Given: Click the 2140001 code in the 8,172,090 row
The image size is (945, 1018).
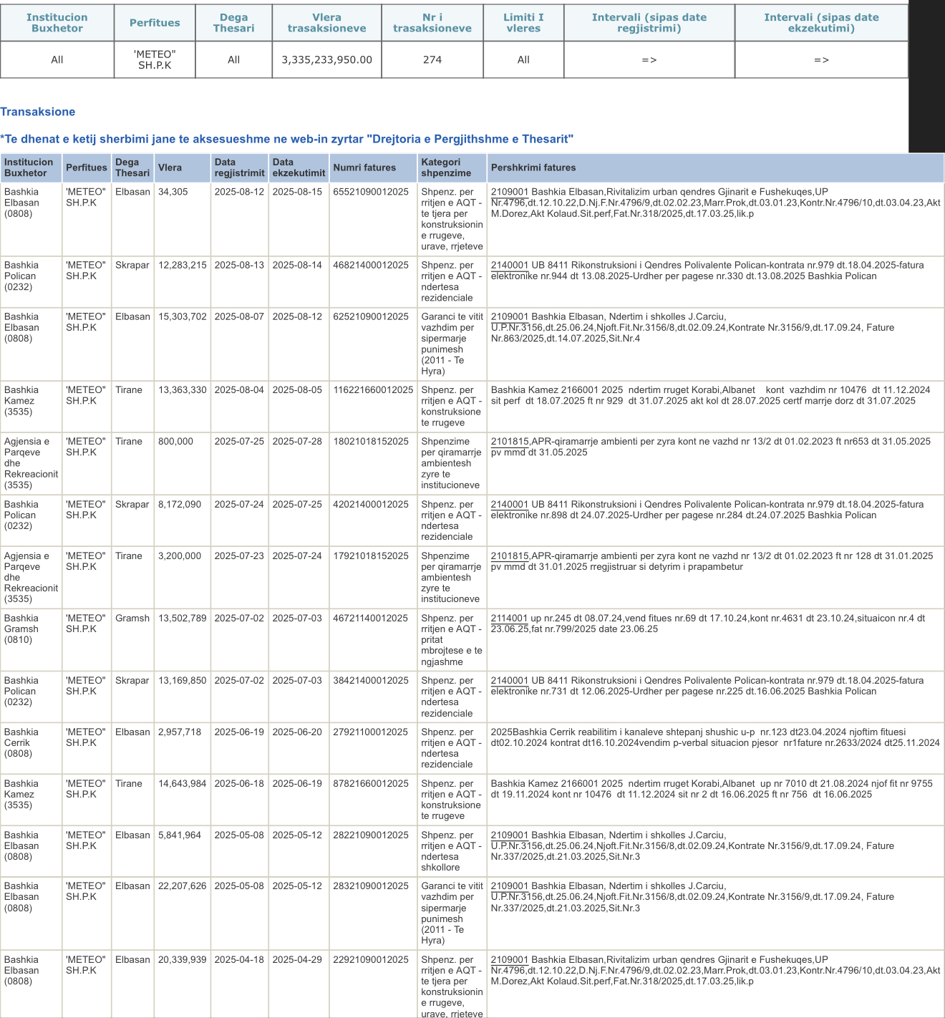Looking at the screenshot, I should click(509, 505).
